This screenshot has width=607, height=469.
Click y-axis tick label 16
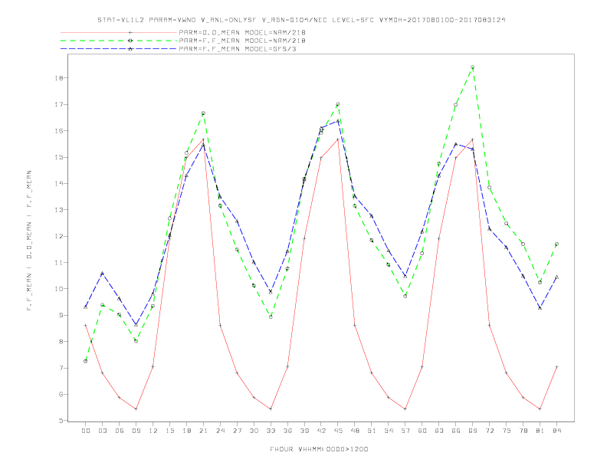(x=59, y=131)
